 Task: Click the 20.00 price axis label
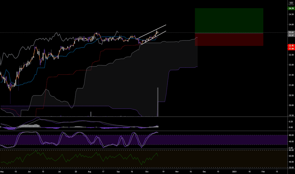point(291,105)
